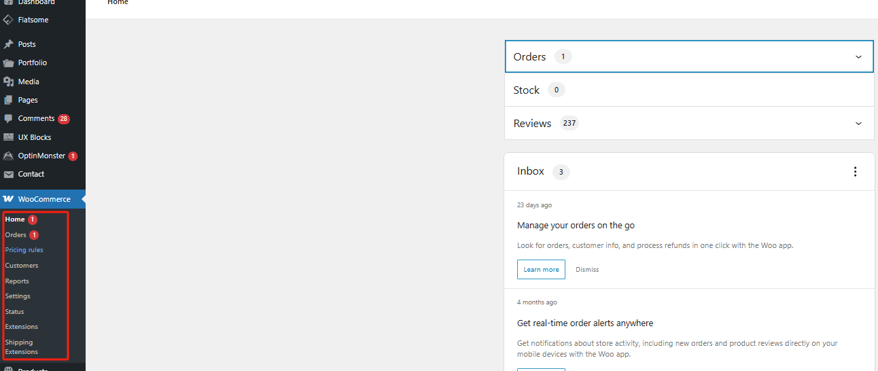Viewport: 878px width, 371px height.
Task: Click the Posts pin icon
Action: [x=8, y=44]
